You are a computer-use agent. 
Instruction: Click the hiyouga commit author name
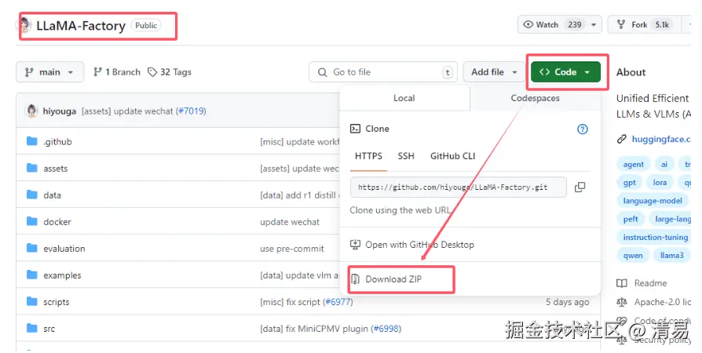pyautogui.click(x=59, y=111)
